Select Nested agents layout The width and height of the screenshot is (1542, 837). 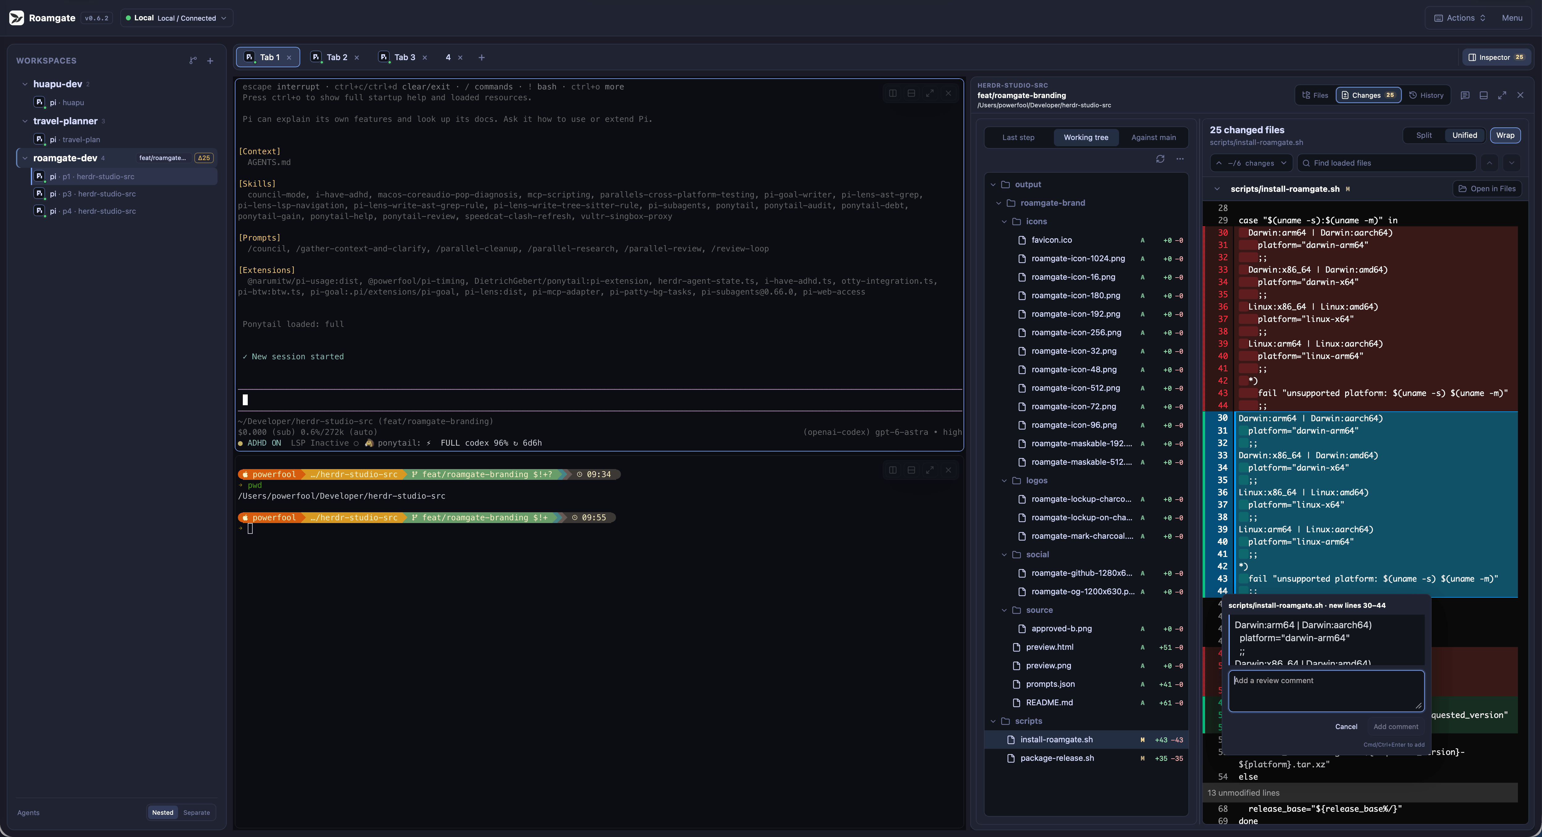pyautogui.click(x=162, y=812)
